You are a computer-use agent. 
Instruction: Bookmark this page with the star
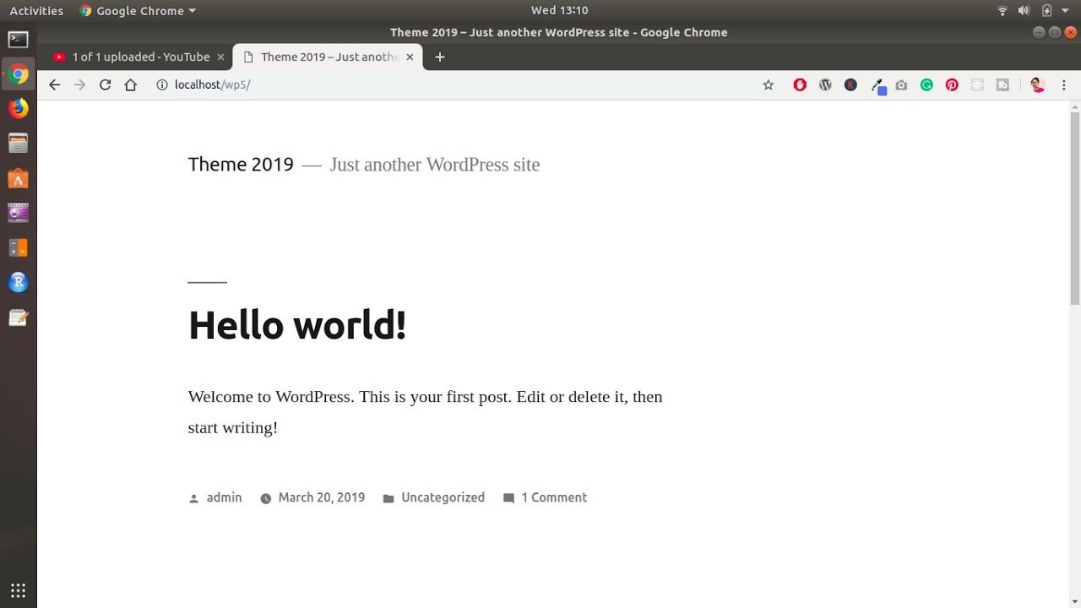[769, 84]
